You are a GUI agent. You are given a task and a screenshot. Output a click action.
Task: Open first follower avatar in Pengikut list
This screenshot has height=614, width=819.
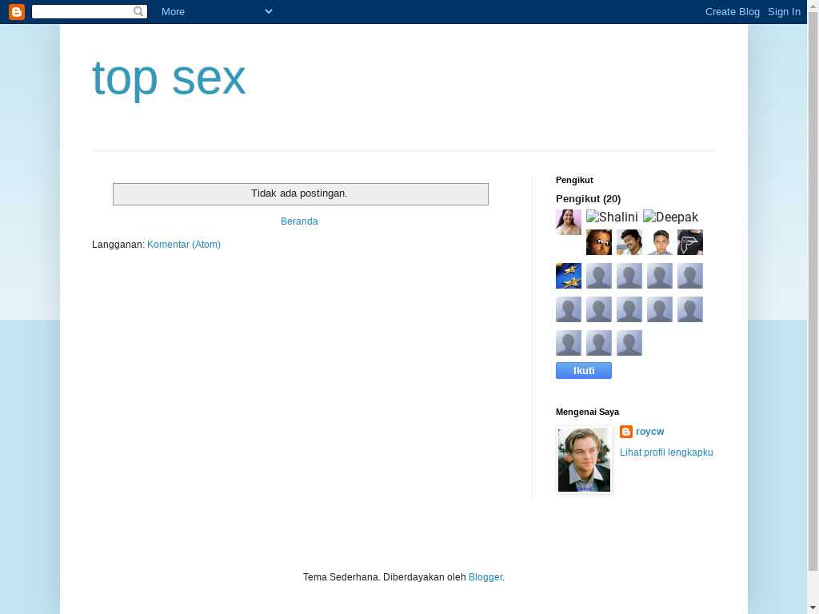pos(569,222)
